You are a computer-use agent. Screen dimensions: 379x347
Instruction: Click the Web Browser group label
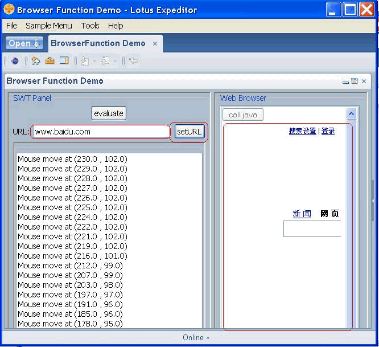pos(243,98)
